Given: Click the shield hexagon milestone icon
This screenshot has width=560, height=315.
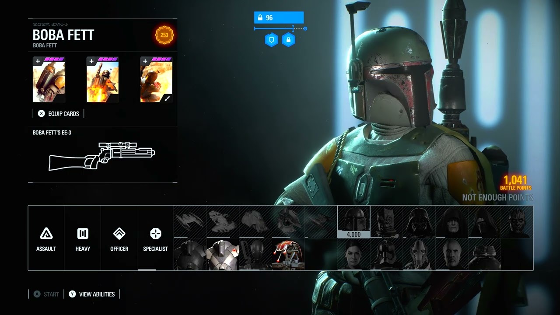Looking at the screenshot, I should pyautogui.click(x=271, y=40).
